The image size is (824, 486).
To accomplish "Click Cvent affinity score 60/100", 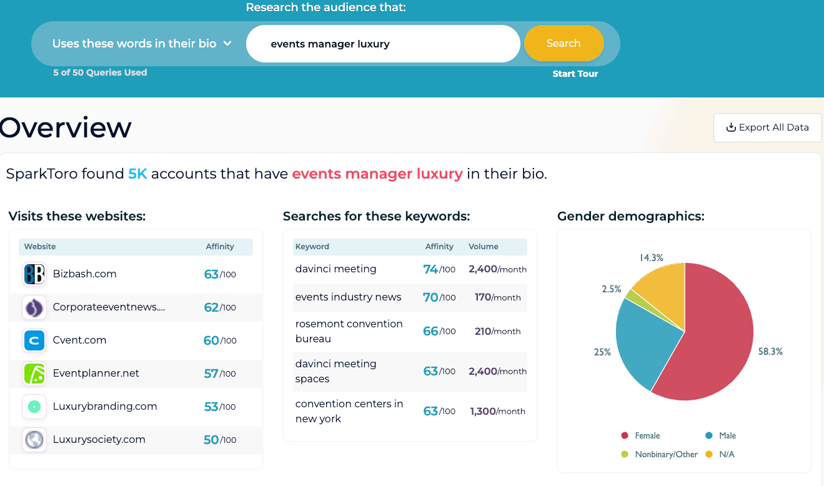I will point(220,340).
